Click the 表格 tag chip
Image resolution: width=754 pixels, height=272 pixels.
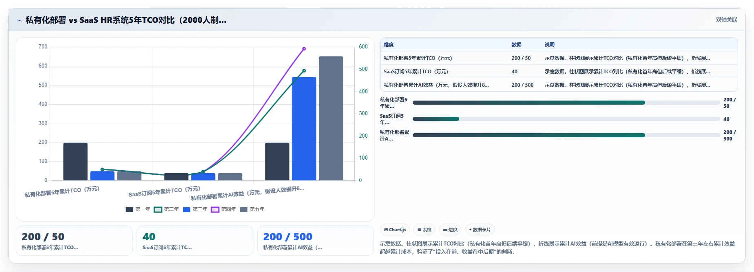click(x=424, y=230)
